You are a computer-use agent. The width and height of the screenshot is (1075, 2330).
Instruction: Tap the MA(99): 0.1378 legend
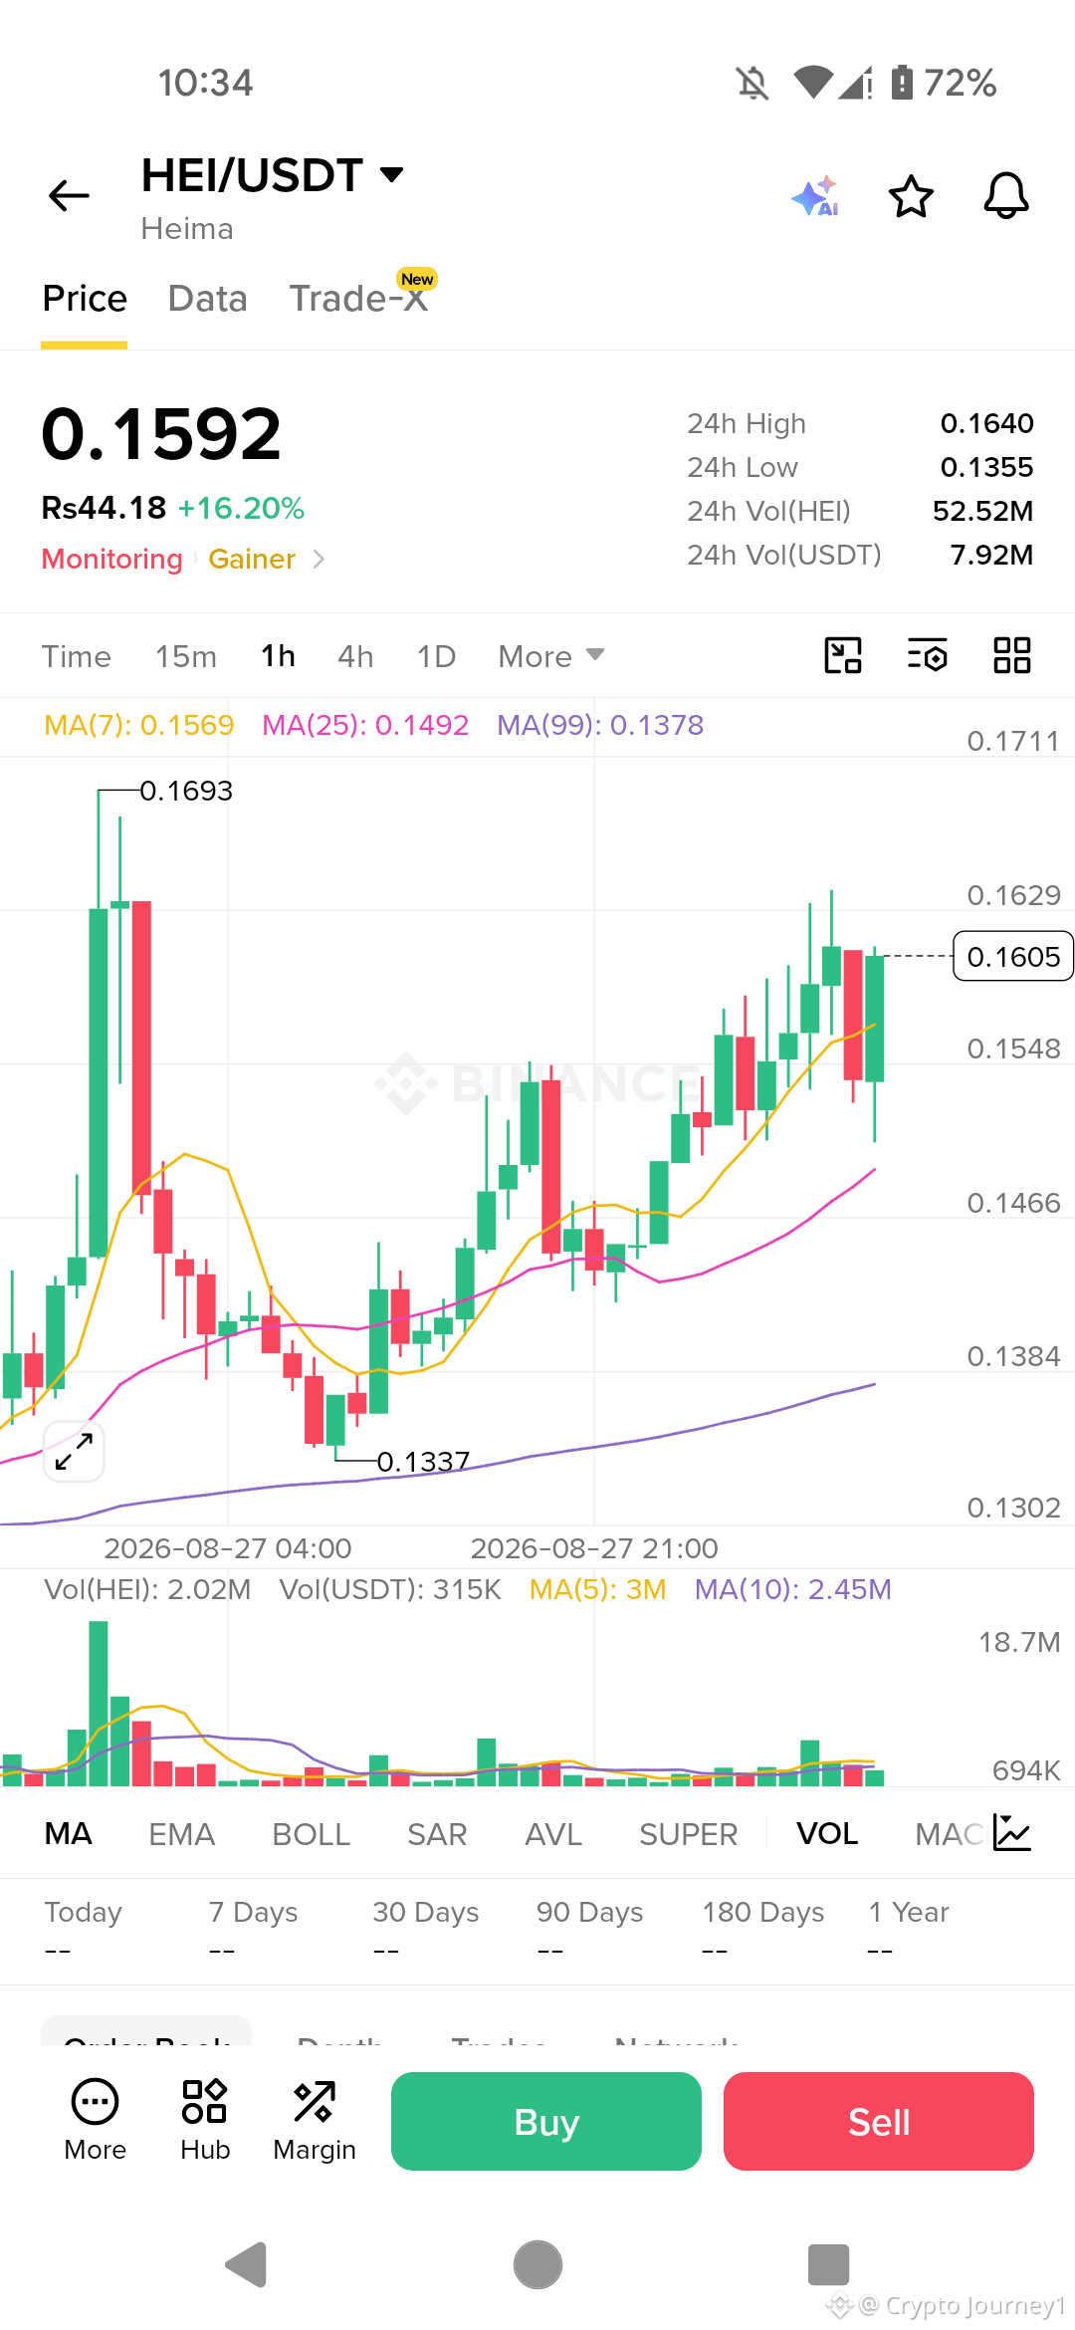[x=600, y=725]
